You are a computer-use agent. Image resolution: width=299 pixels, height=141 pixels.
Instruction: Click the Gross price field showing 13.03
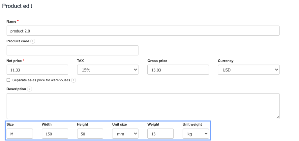pyautogui.click(x=178, y=70)
